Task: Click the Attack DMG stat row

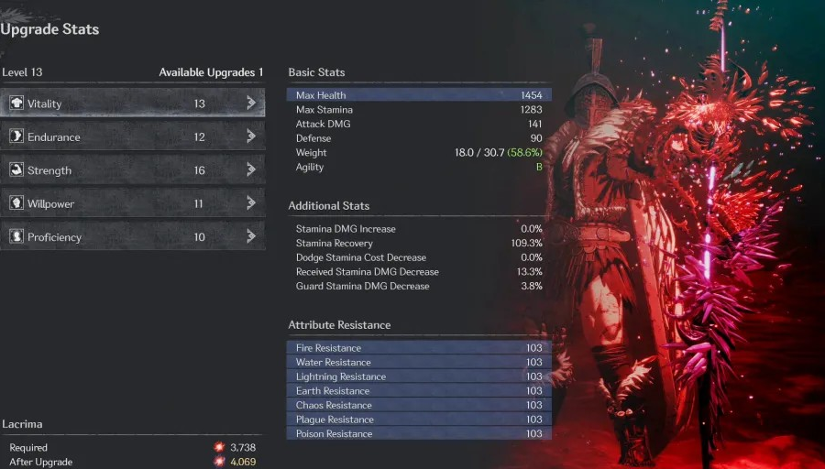Action: click(419, 124)
